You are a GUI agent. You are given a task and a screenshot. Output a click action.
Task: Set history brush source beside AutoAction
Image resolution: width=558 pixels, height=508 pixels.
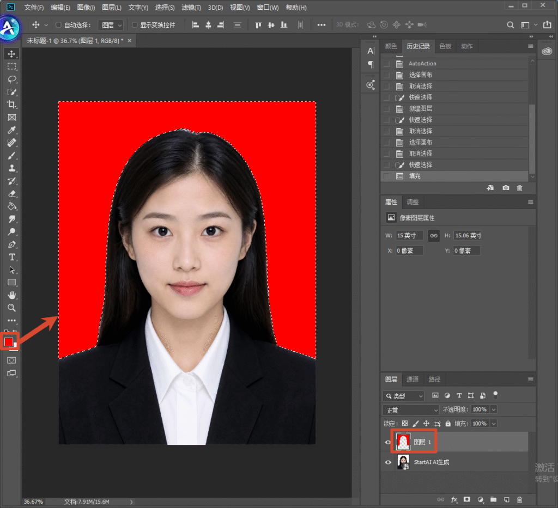(x=386, y=64)
